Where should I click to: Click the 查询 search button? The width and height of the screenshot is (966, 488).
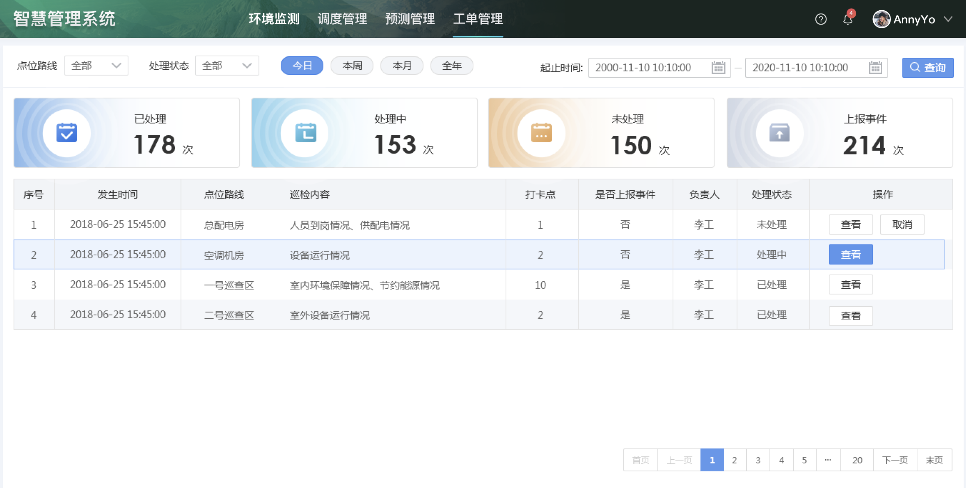tap(927, 68)
